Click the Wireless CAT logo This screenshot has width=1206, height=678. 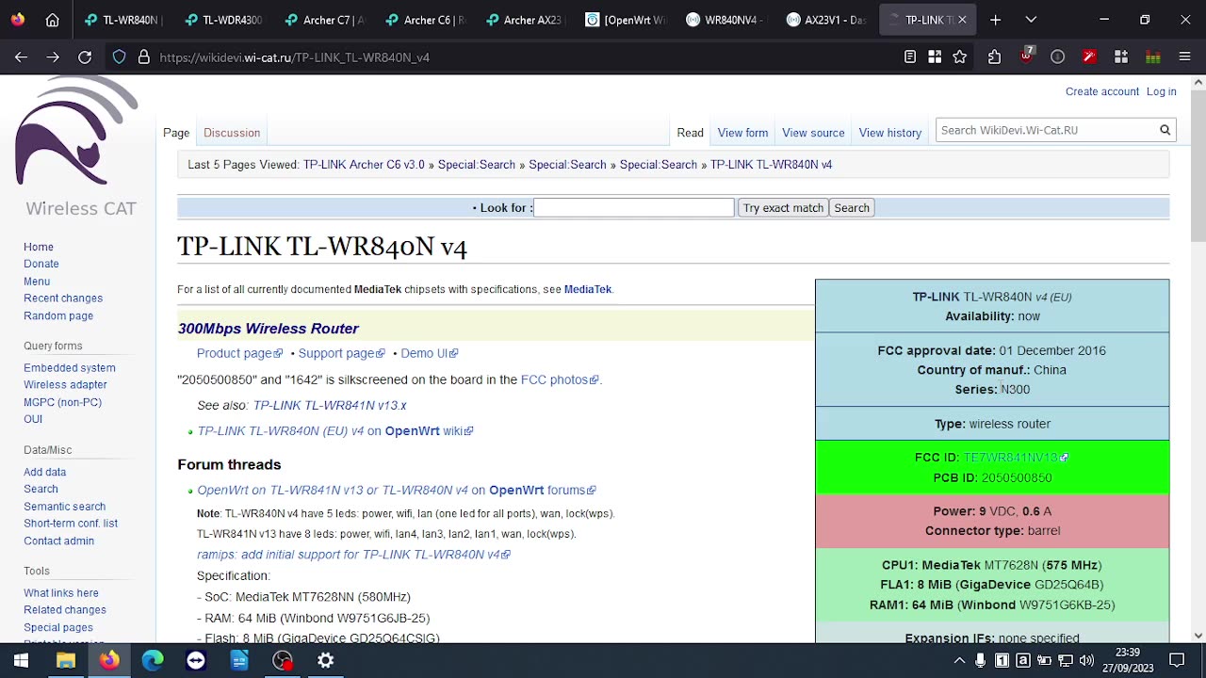click(x=77, y=147)
